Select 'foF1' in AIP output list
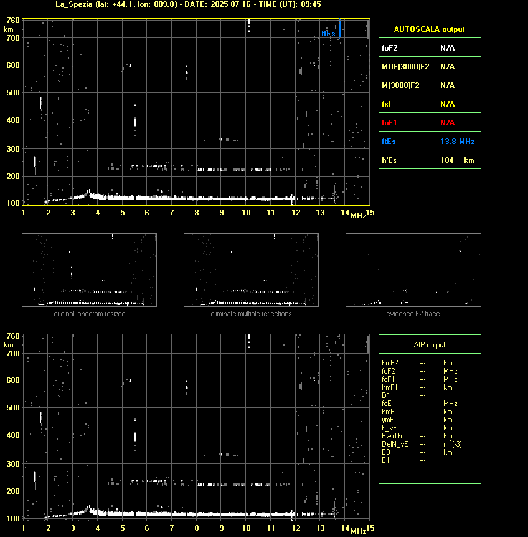528x537 pixels. coord(388,379)
